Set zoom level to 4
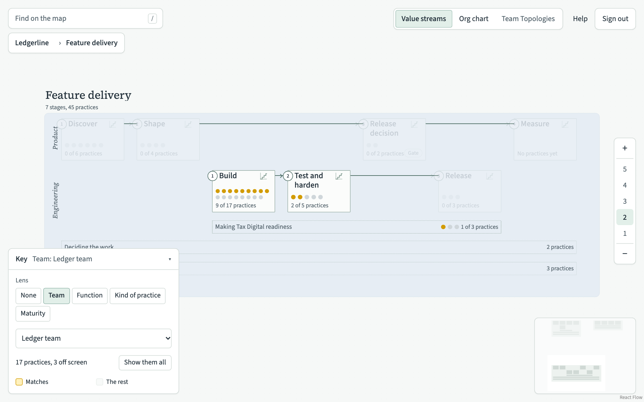Viewport: 644px width, 402px height. click(x=625, y=185)
